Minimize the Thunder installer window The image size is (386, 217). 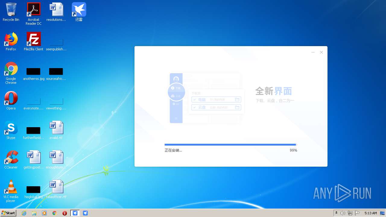313,52
